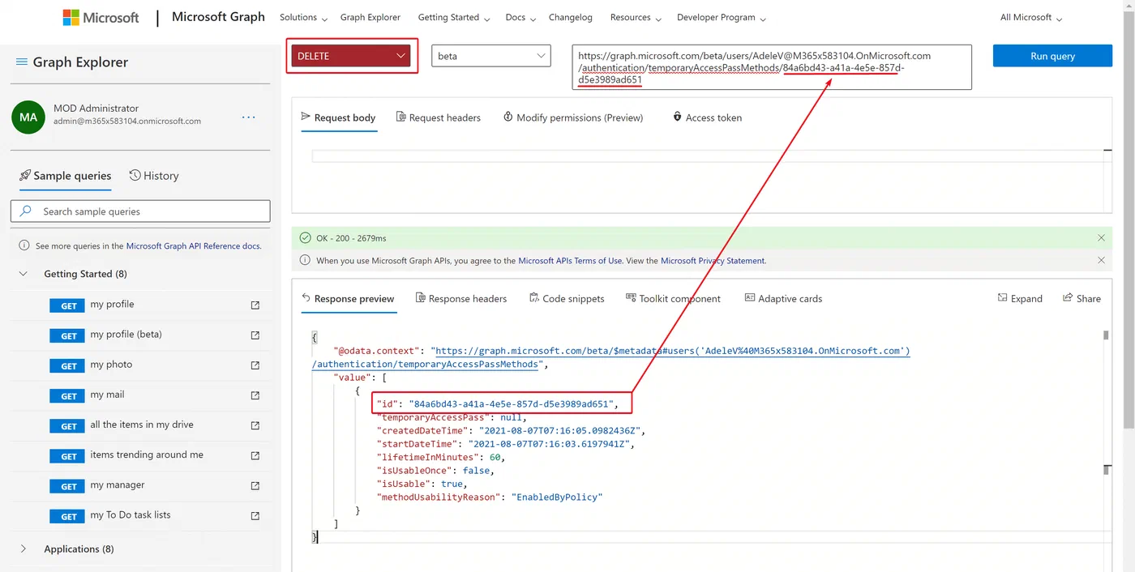
Task: Expand the Resources menu
Action: 636,18
